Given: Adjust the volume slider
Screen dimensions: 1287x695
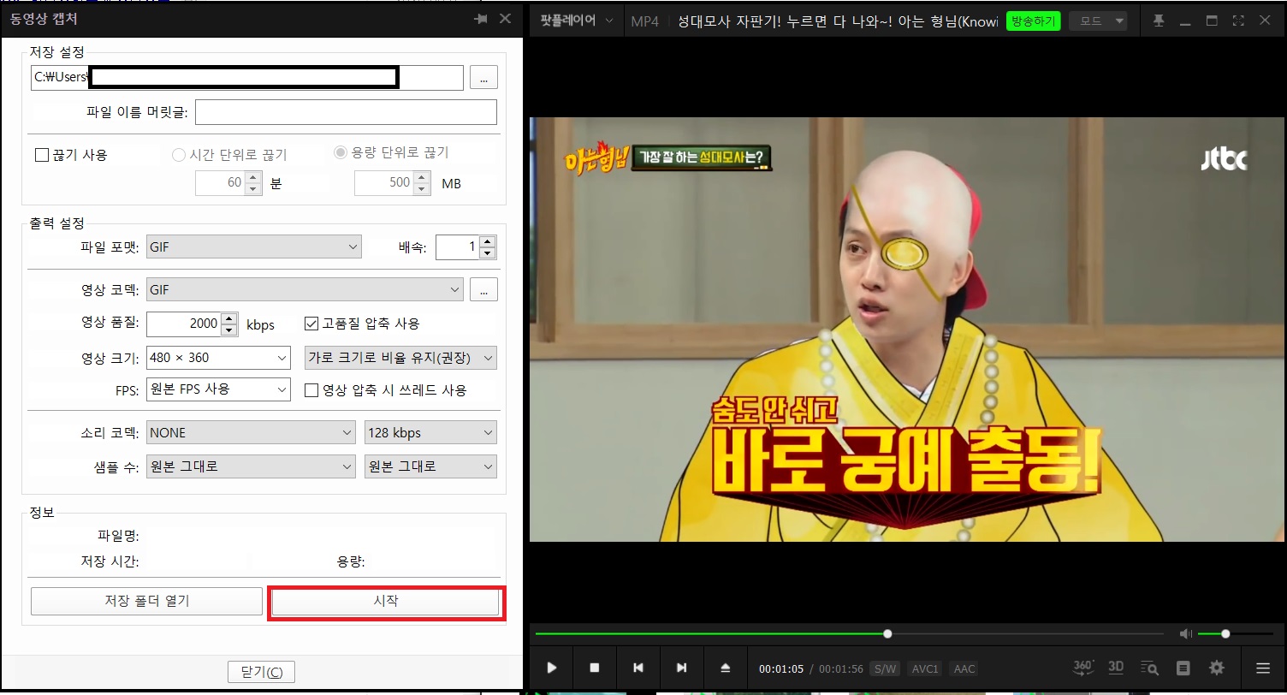Looking at the screenshot, I should [1235, 634].
